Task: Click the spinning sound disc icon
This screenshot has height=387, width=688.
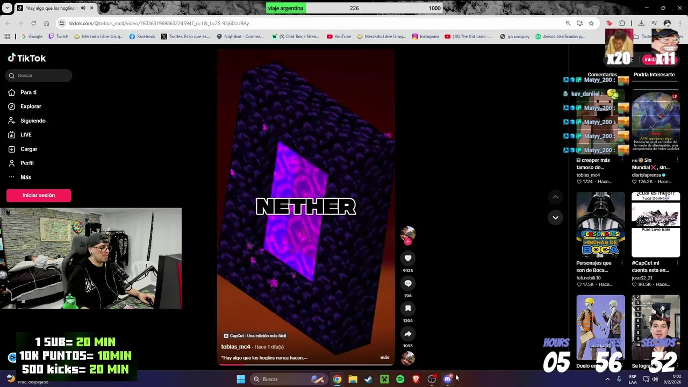Action: [408, 358]
